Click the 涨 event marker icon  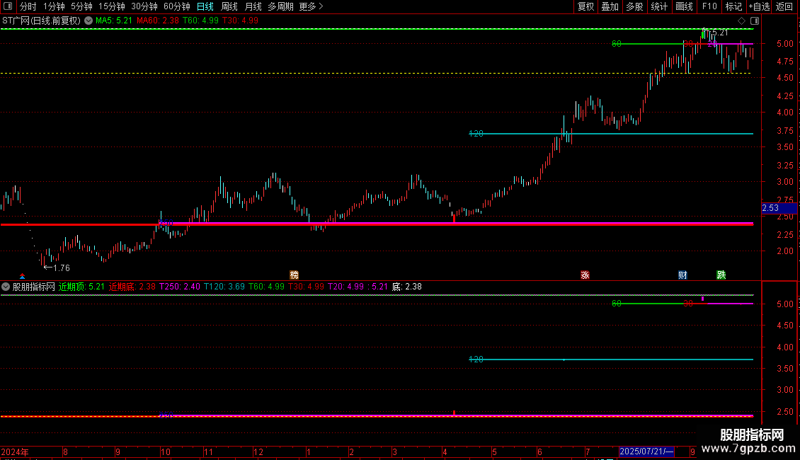tap(585, 275)
